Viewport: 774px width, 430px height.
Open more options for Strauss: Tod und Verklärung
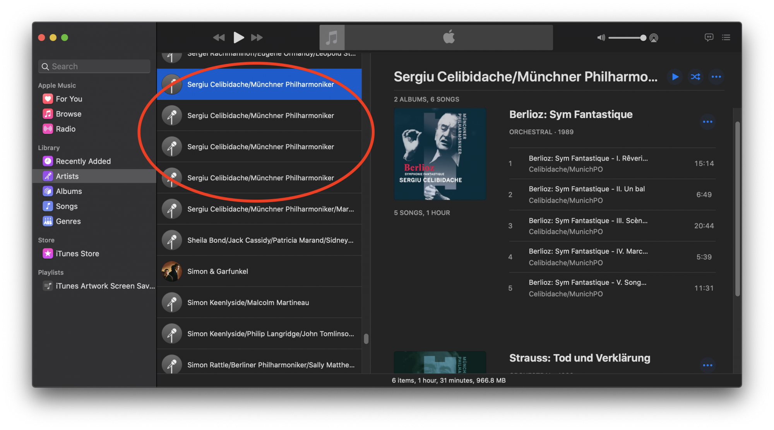click(x=707, y=365)
